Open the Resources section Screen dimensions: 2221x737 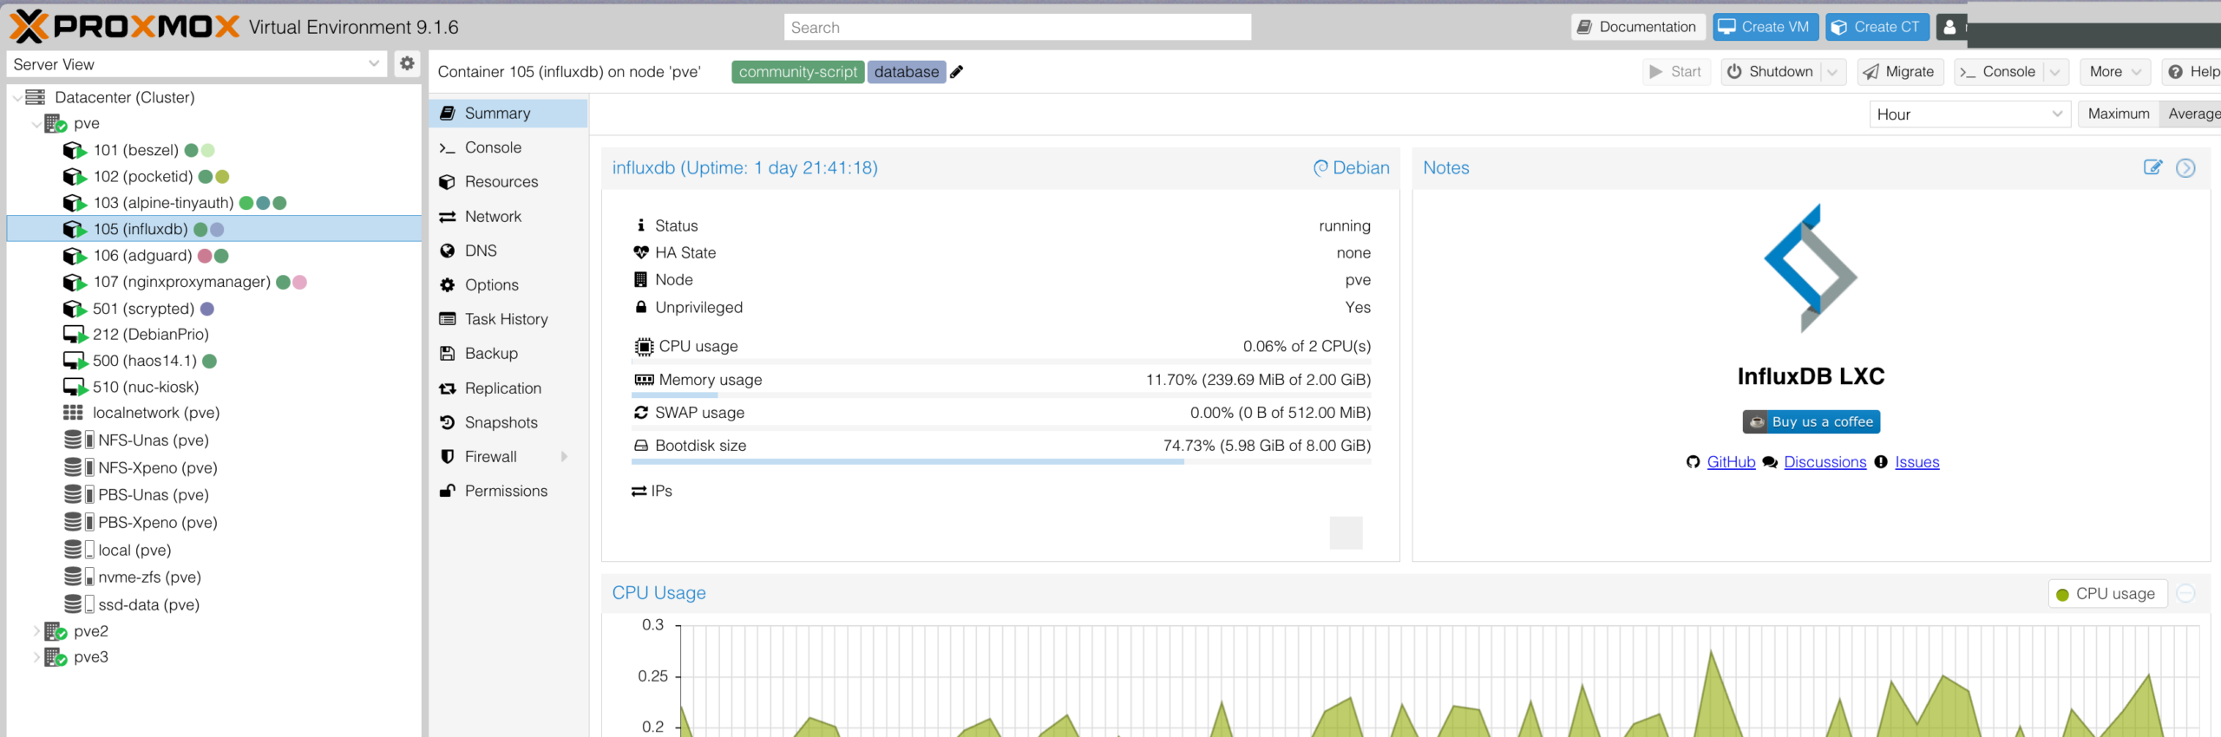pos(508,182)
